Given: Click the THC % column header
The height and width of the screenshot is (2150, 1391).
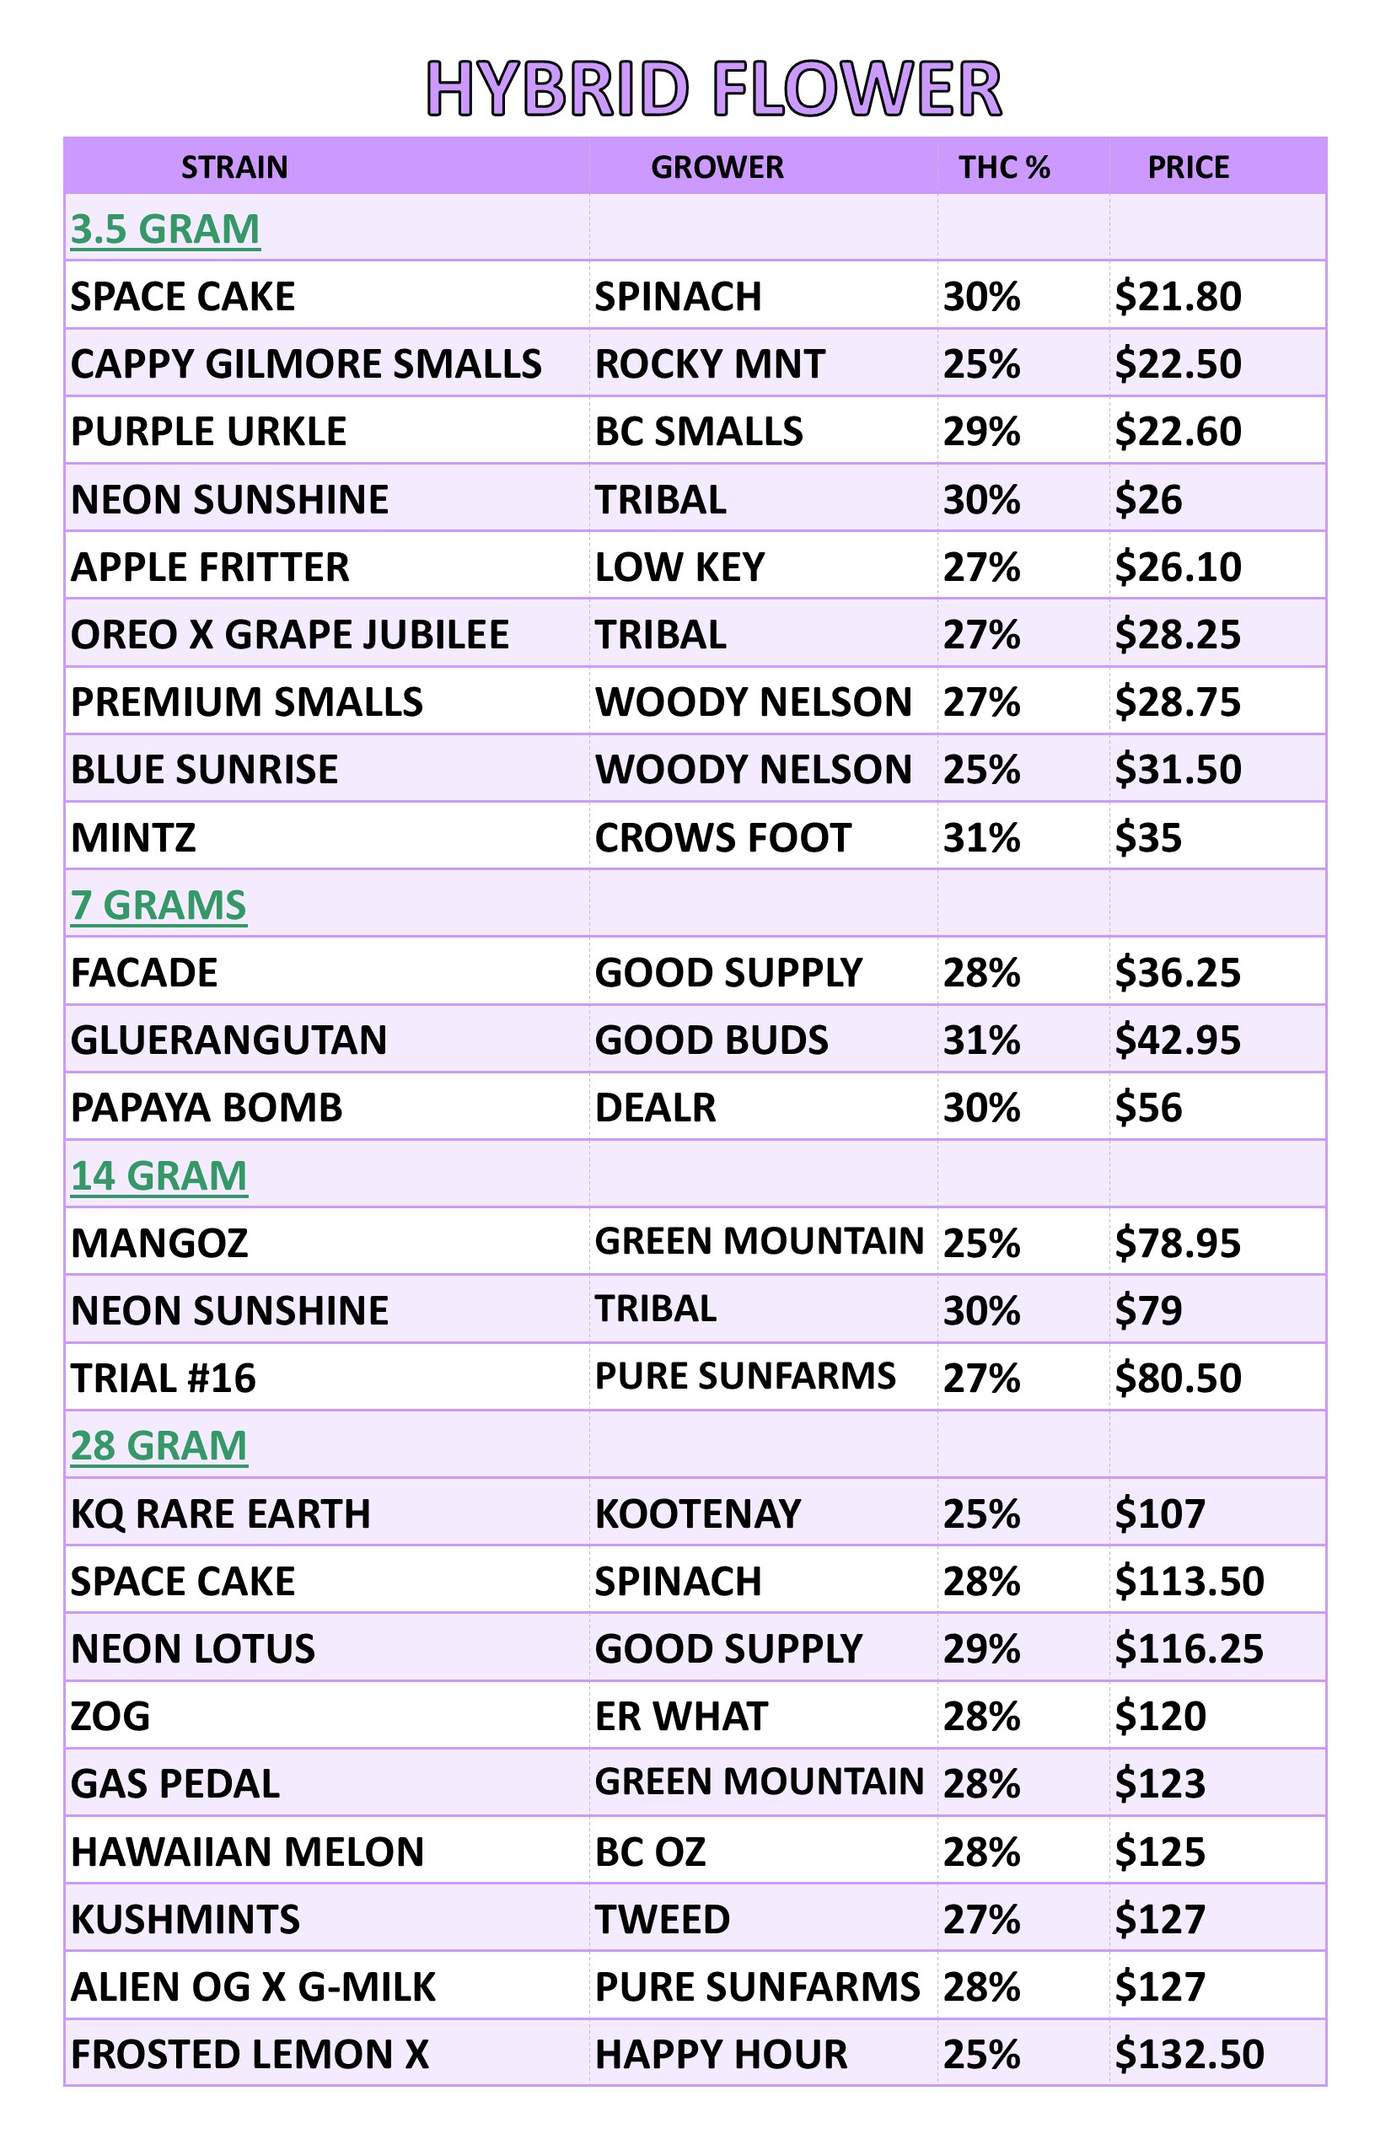Looking at the screenshot, I should [1004, 167].
